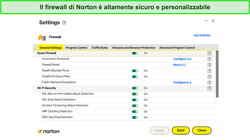250x140 pixels.
Task: Click the ARP Spoofing Detection label
Action: coord(57,111)
